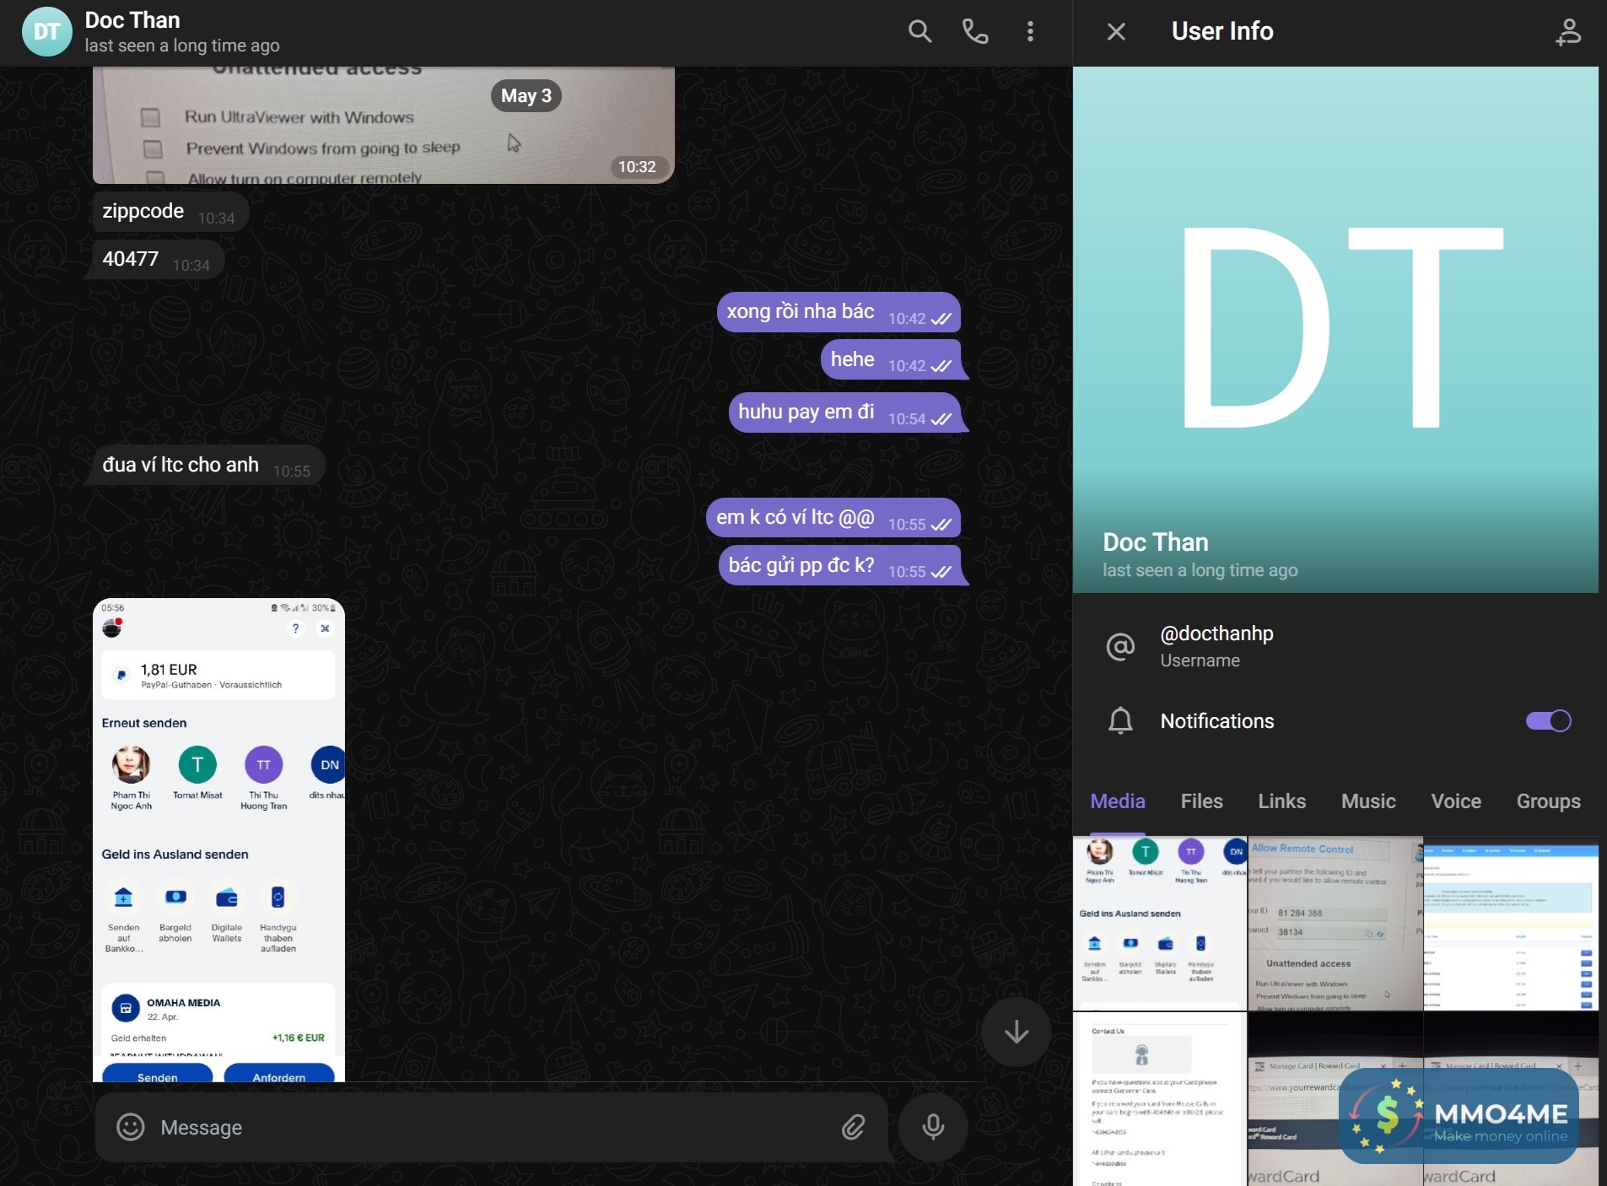Open the PayPal thumbnail in Media grid
Screen dimensions: 1607x1186
(x=1160, y=923)
